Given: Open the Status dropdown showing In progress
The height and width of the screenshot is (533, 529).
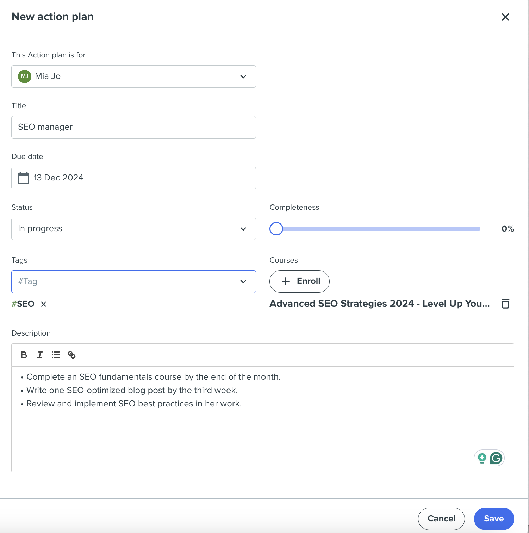Looking at the screenshot, I should click(133, 229).
